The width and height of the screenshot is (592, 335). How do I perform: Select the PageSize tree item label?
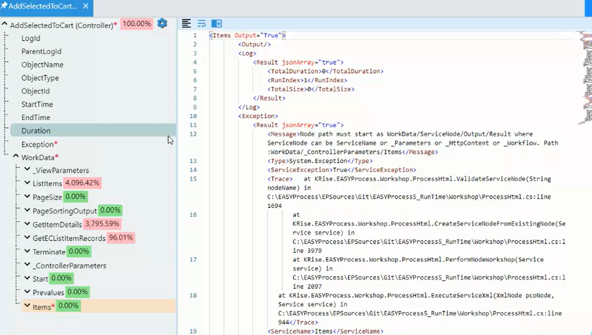(47, 197)
